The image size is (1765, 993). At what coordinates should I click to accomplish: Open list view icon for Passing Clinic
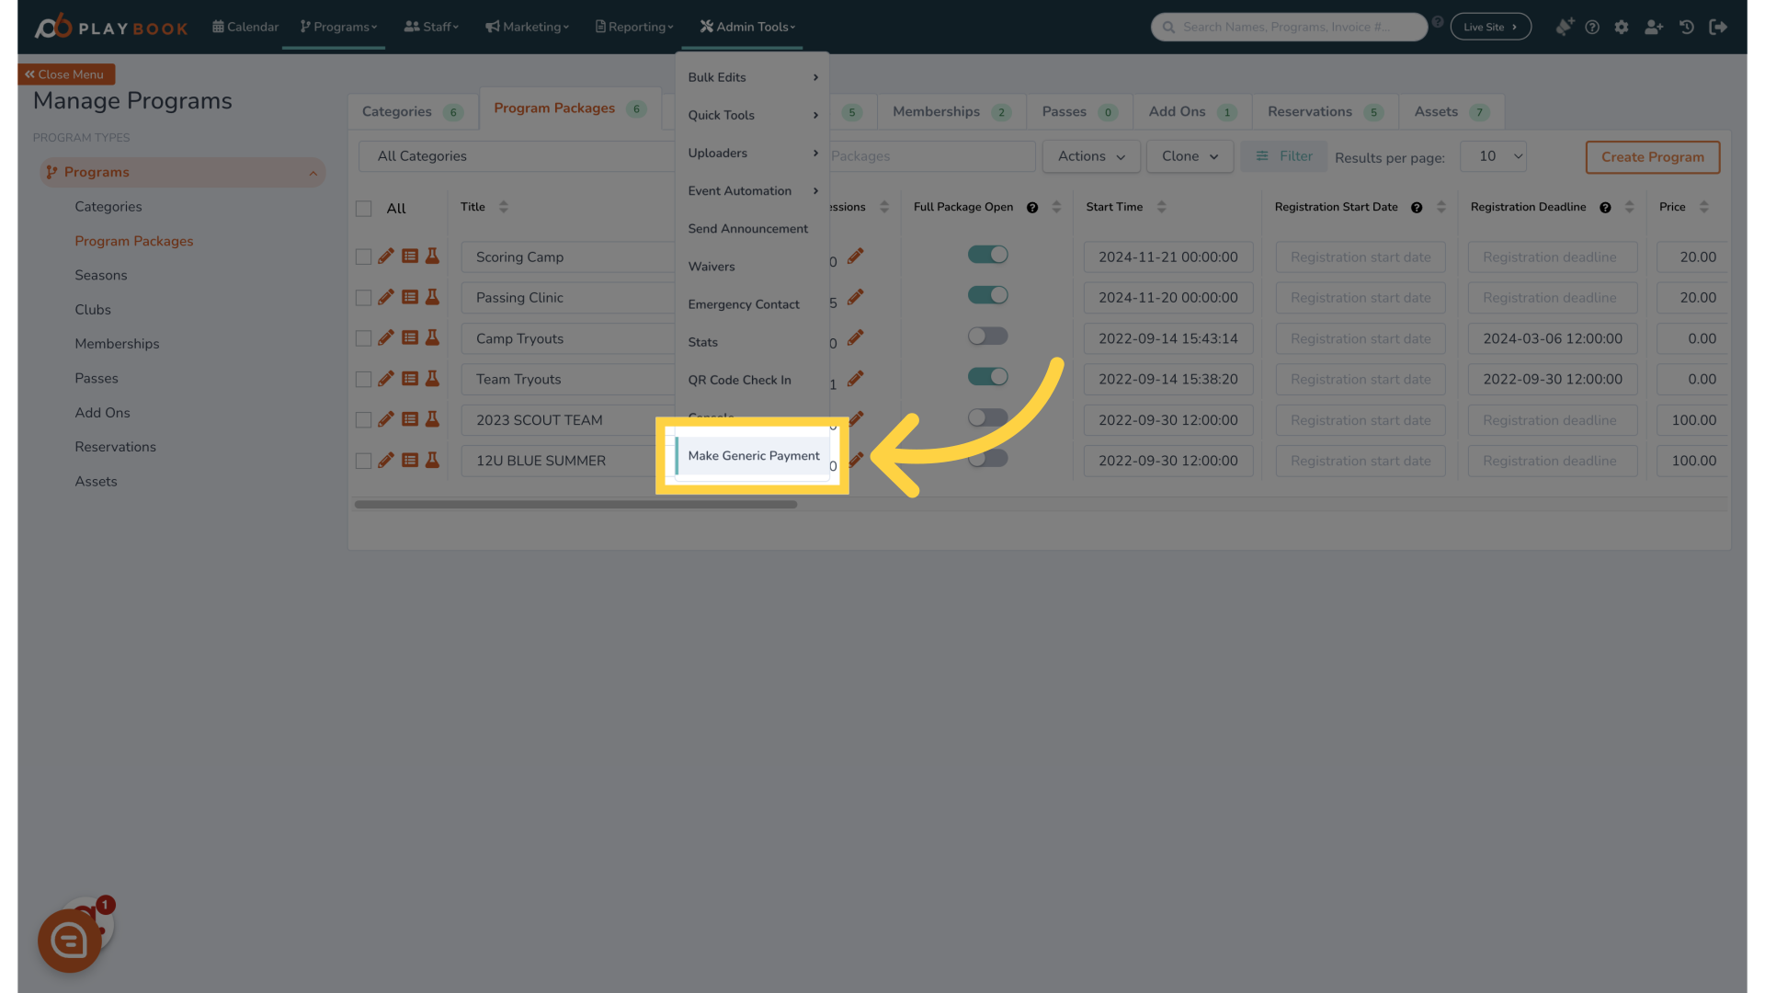tap(410, 297)
